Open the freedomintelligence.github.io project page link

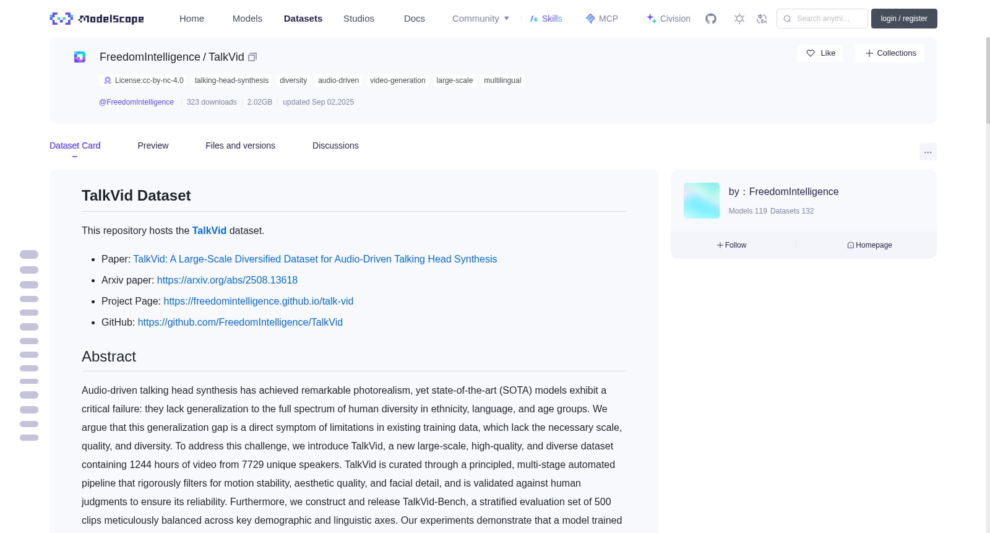pyautogui.click(x=259, y=301)
